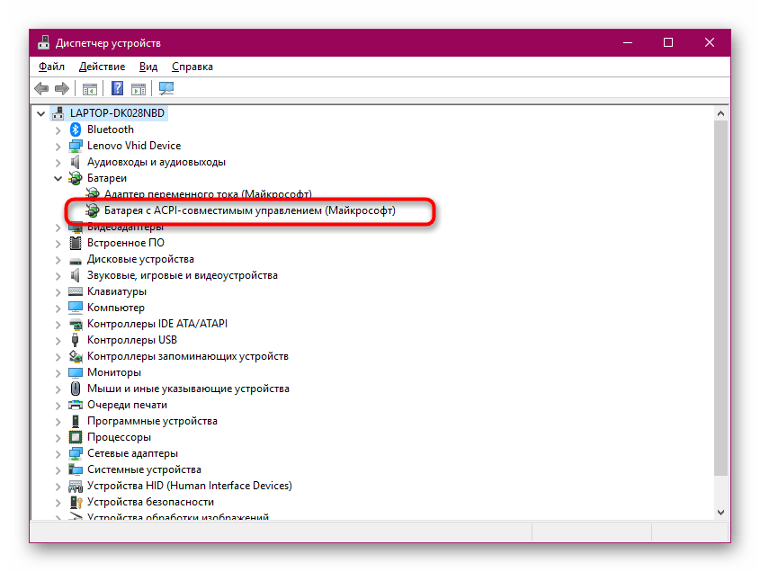This screenshot has width=760, height=572.
Task: Select the Контроллеры USB category
Action: (x=131, y=340)
